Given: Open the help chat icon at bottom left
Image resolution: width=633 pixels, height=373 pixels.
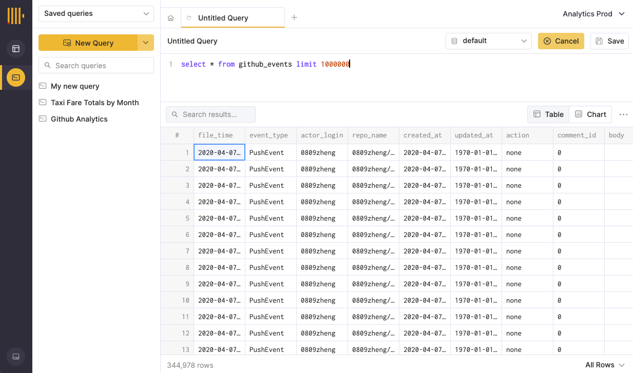Looking at the screenshot, I should 15,357.
